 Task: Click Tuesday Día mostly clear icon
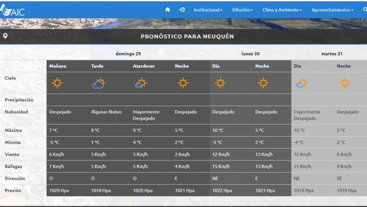tap(301, 83)
